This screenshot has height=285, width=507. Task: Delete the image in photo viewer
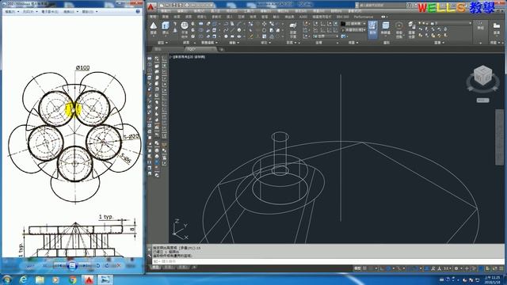pyautogui.click(x=118, y=266)
